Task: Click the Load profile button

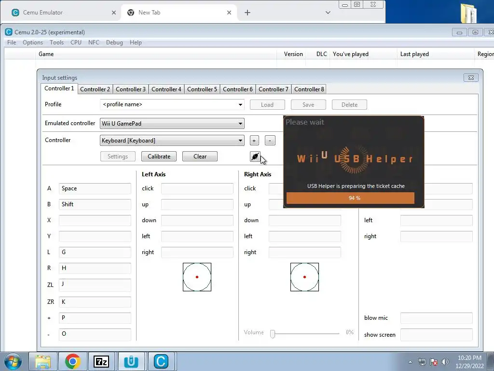Action: 267,105
